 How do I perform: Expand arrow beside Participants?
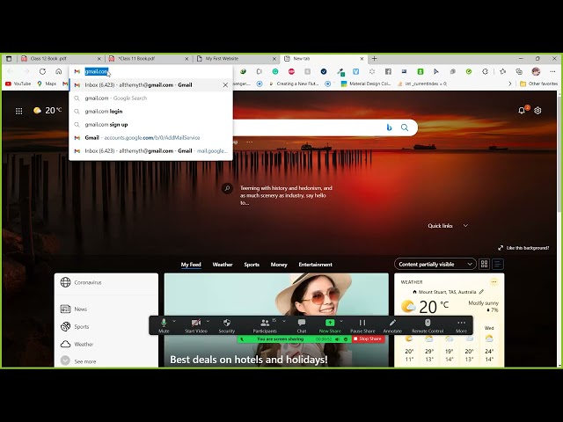pos(284,321)
